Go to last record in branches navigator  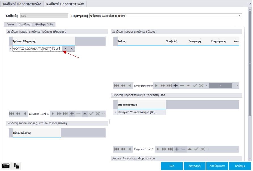click(x=169, y=149)
